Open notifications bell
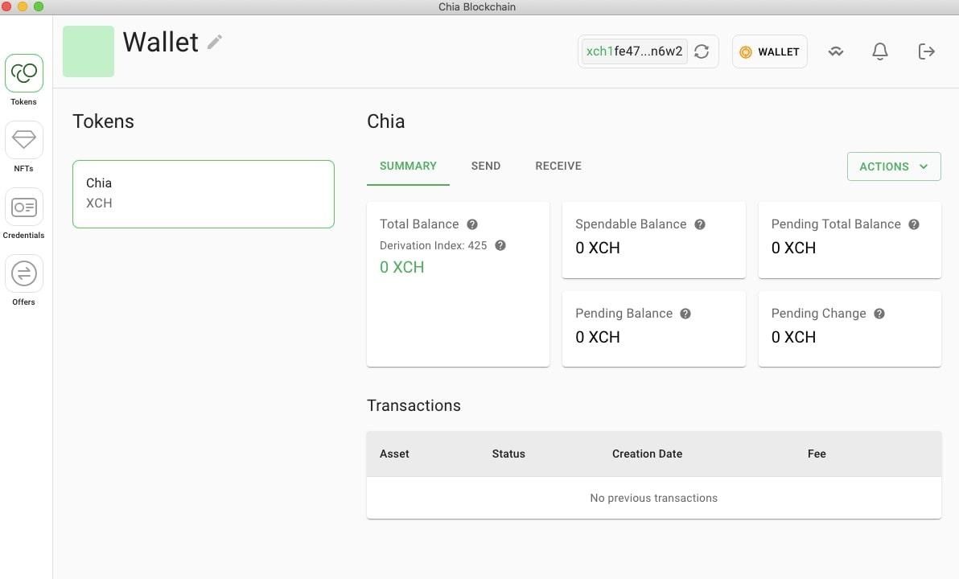 point(879,51)
